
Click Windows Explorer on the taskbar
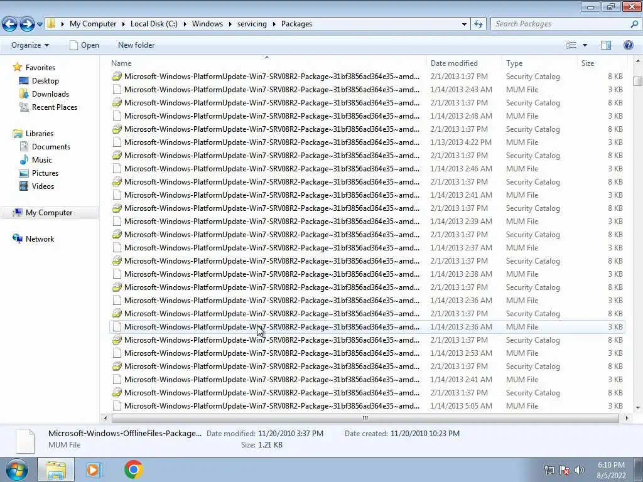(56, 469)
